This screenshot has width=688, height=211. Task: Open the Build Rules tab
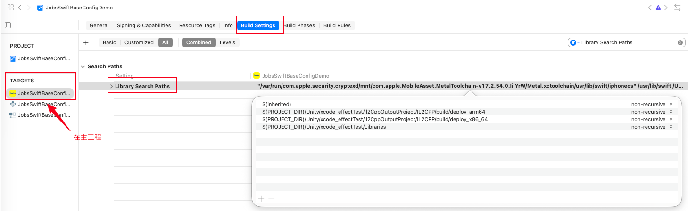point(337,25)
